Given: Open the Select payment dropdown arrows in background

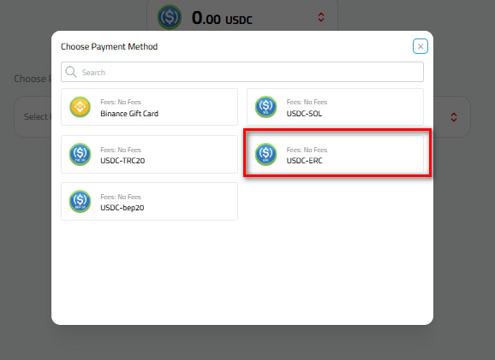Looking at the screenshot, I should pos(454,117).
